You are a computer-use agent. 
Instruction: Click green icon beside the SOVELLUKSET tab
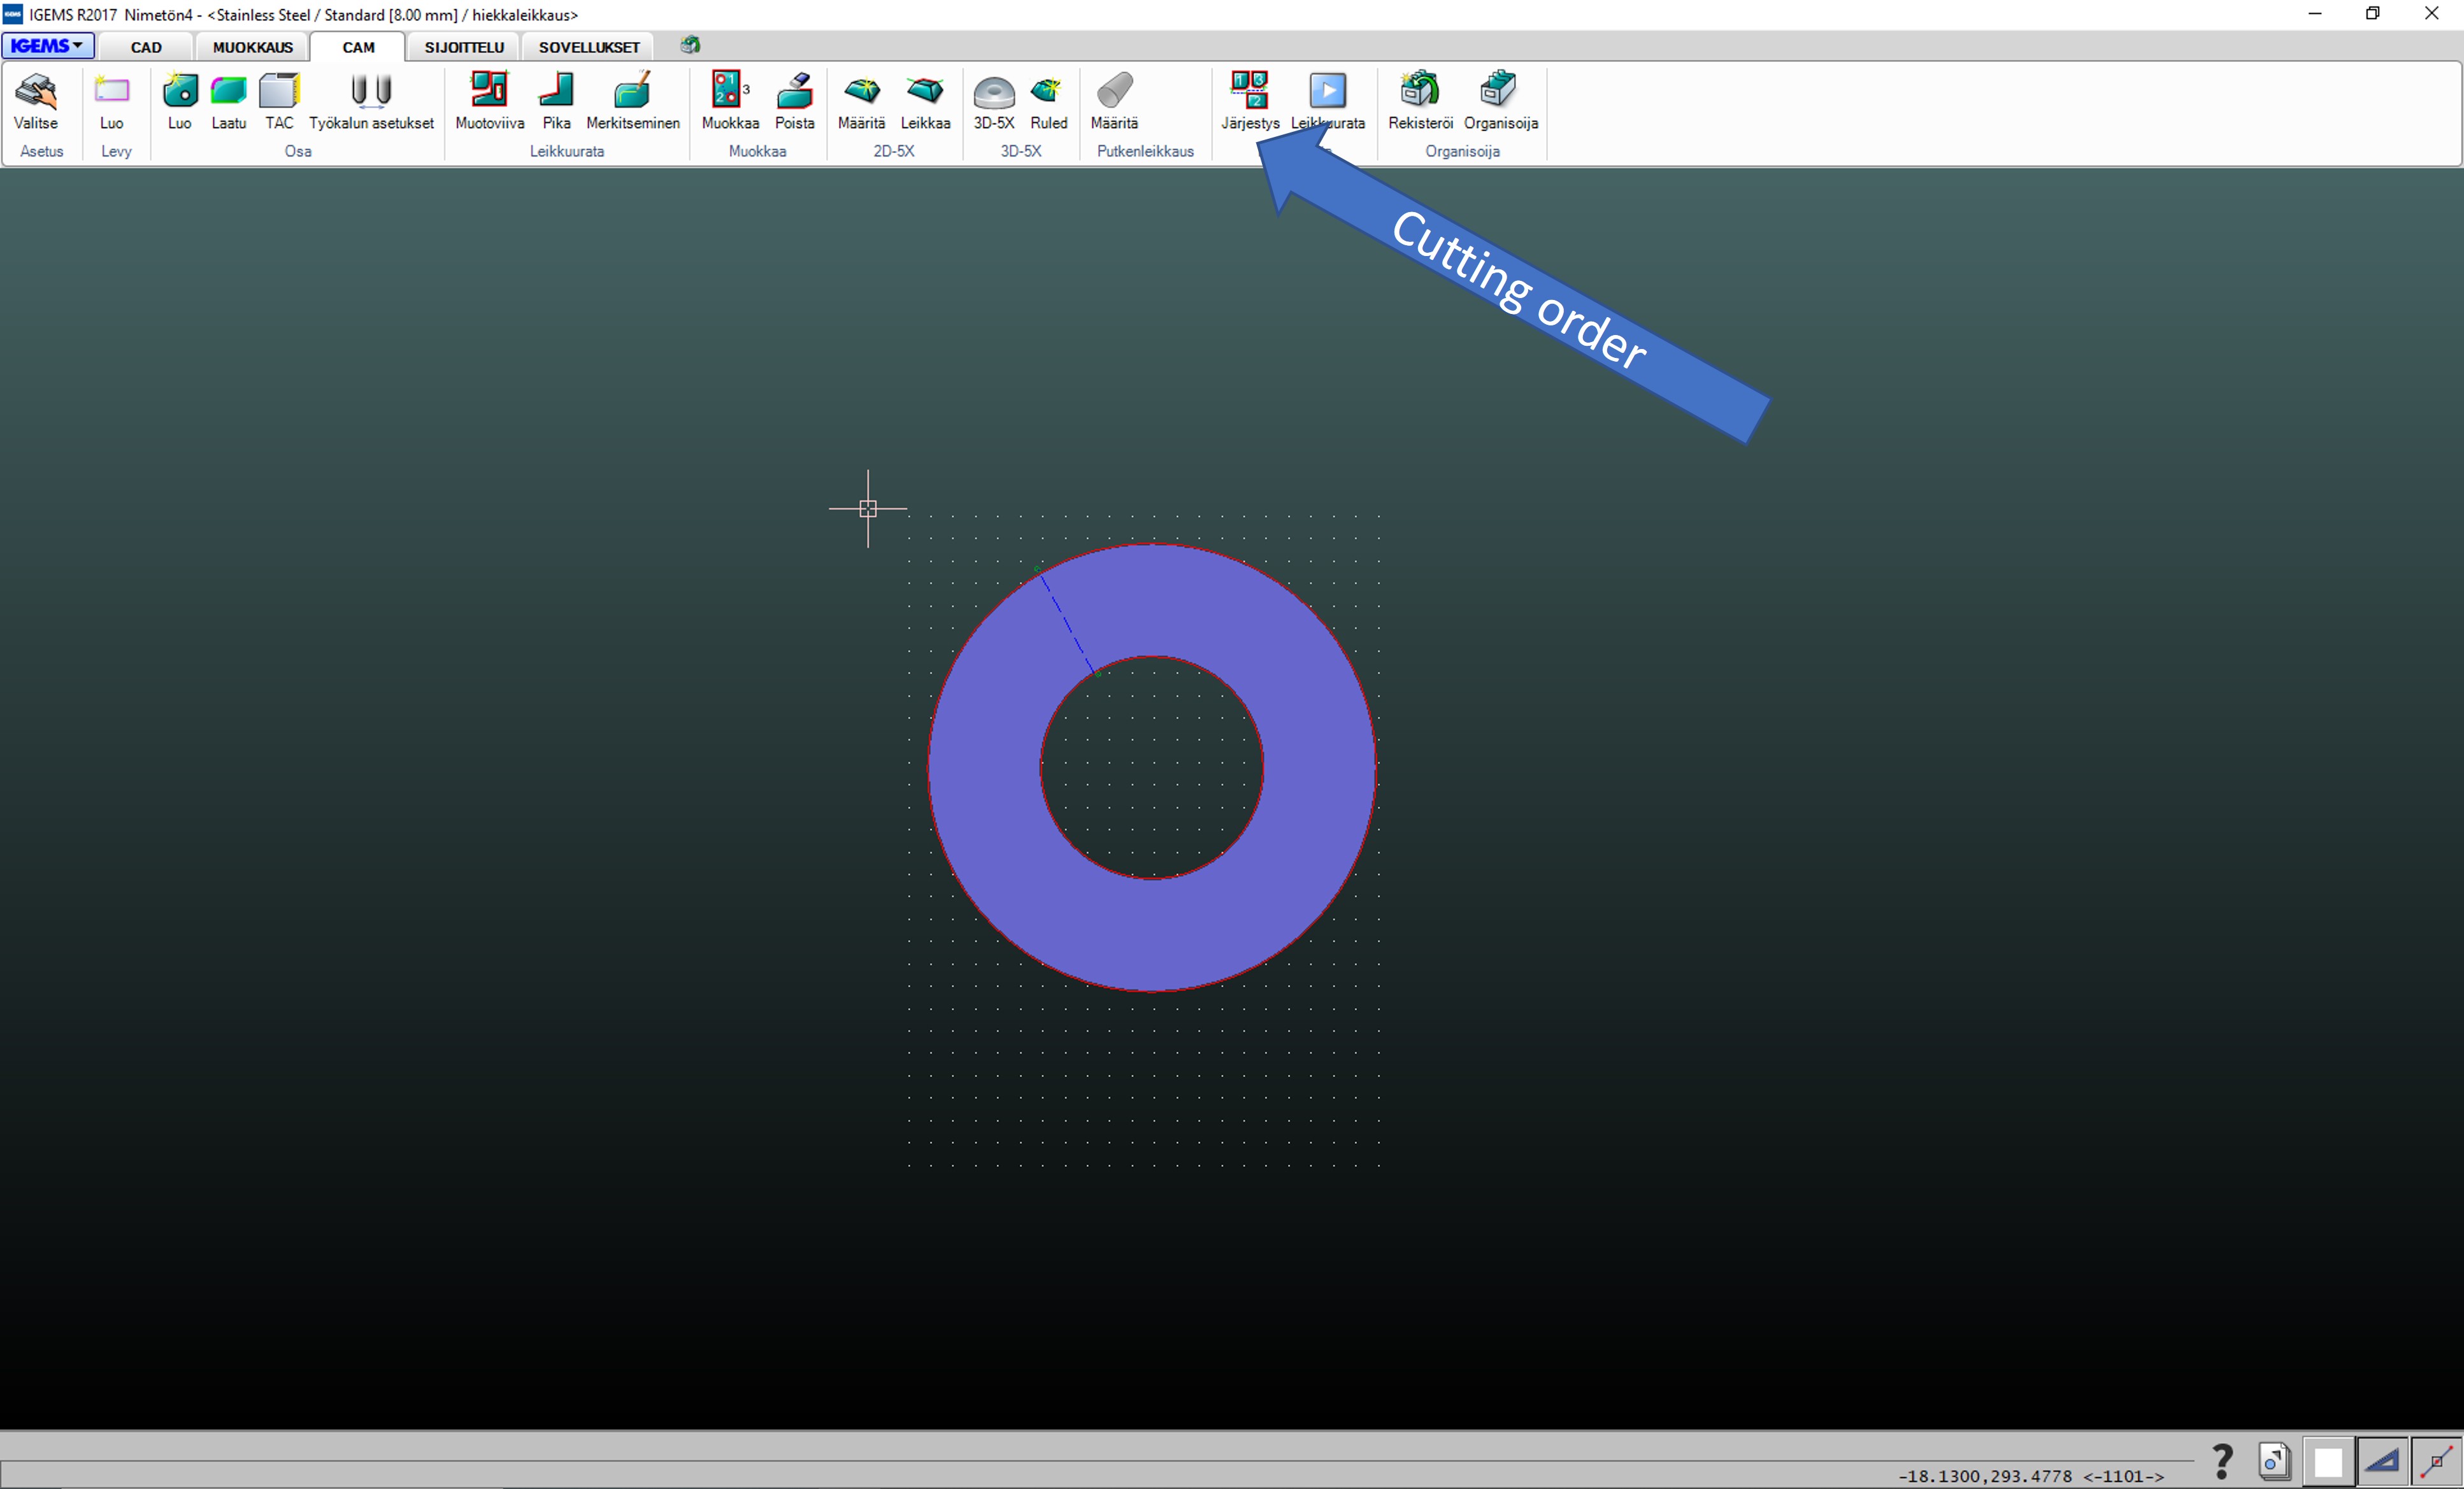tap(690, 45)
